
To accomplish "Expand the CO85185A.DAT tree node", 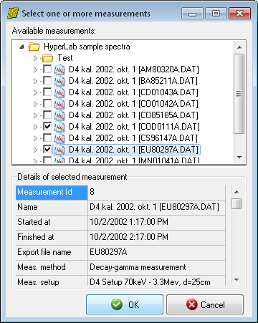I will click(35, 115).
